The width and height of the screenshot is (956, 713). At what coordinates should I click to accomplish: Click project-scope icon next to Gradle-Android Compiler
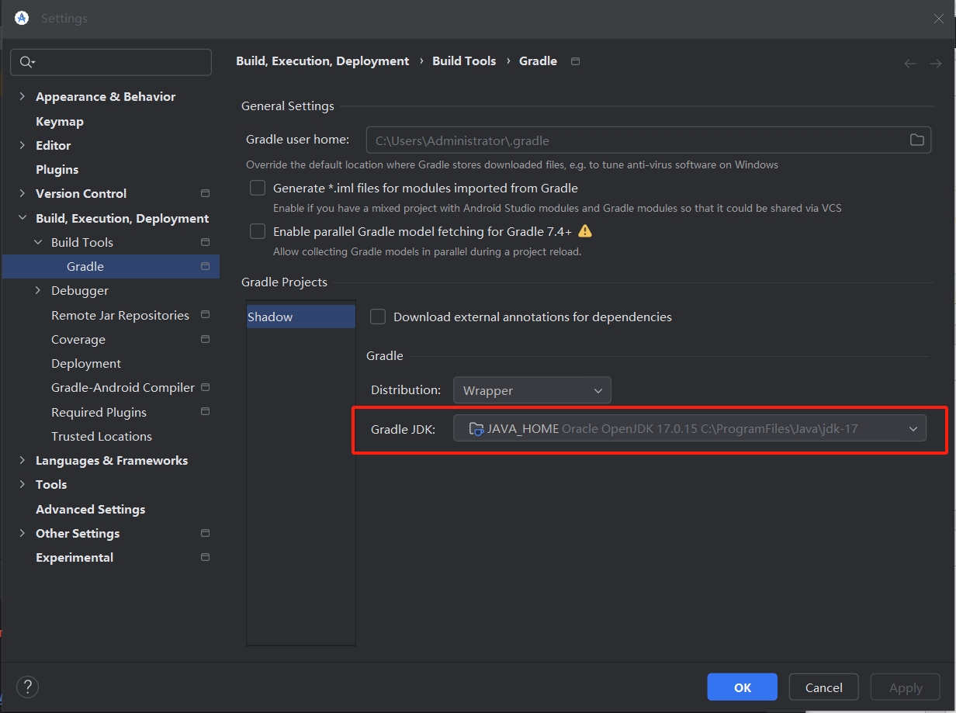205,387
